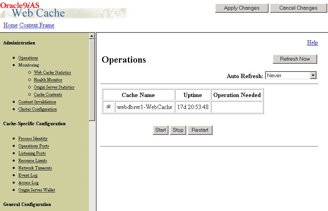Click the Apply Changes button

point(241,8)
